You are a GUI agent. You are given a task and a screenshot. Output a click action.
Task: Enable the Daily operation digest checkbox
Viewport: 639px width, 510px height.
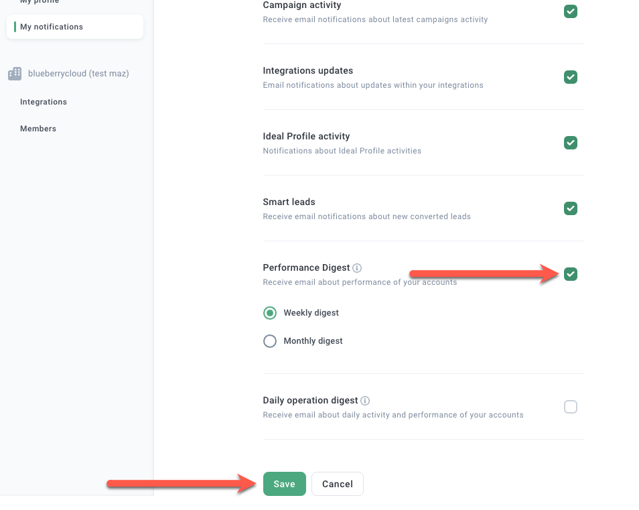(570, 407)
